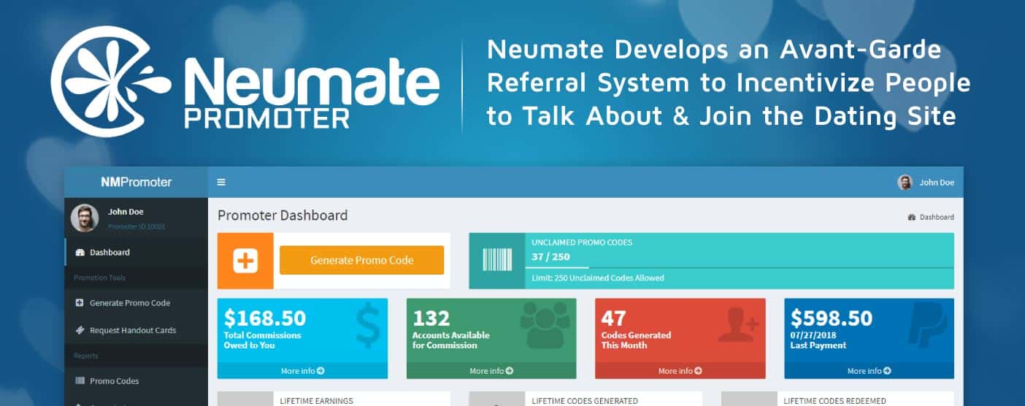Click the orange plus icon tile
This screenshot has height=406, width=1025.
click(245, 261)
